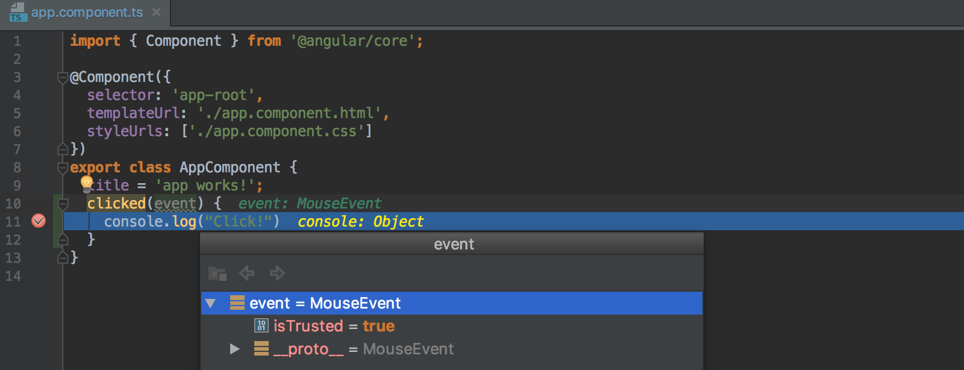Image resolution: width=964 pixels, height=370 pixels.
Task: Navigate forward in the event debugger popup
Action: point(277,273)
